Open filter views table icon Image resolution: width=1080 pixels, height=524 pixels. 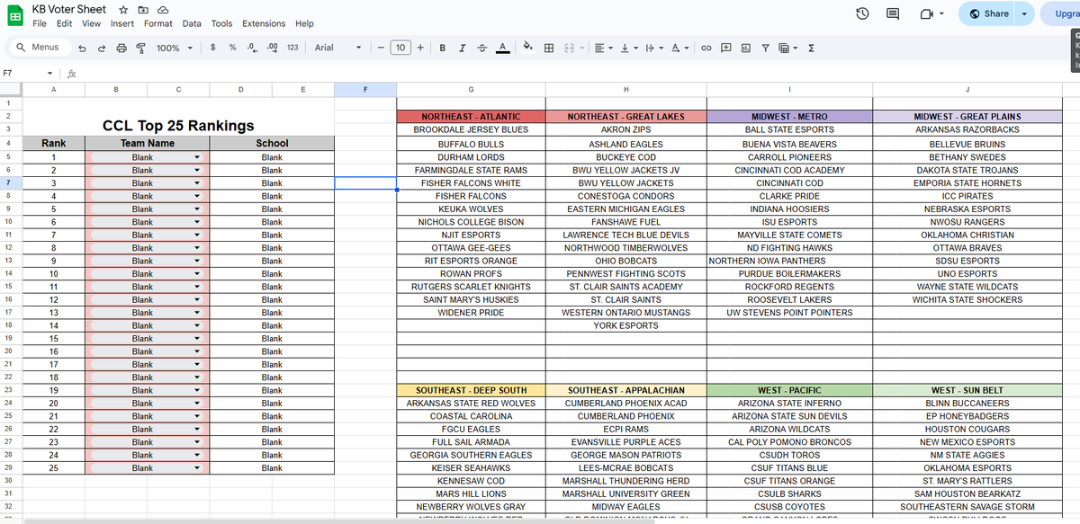pyautogui.click(x=785, y=48)
